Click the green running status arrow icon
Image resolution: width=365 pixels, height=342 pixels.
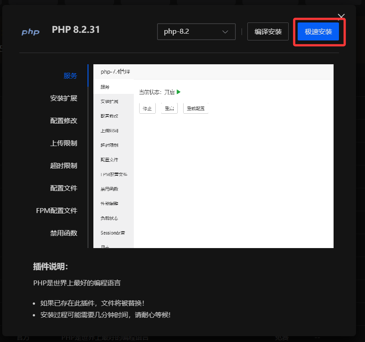179,92
